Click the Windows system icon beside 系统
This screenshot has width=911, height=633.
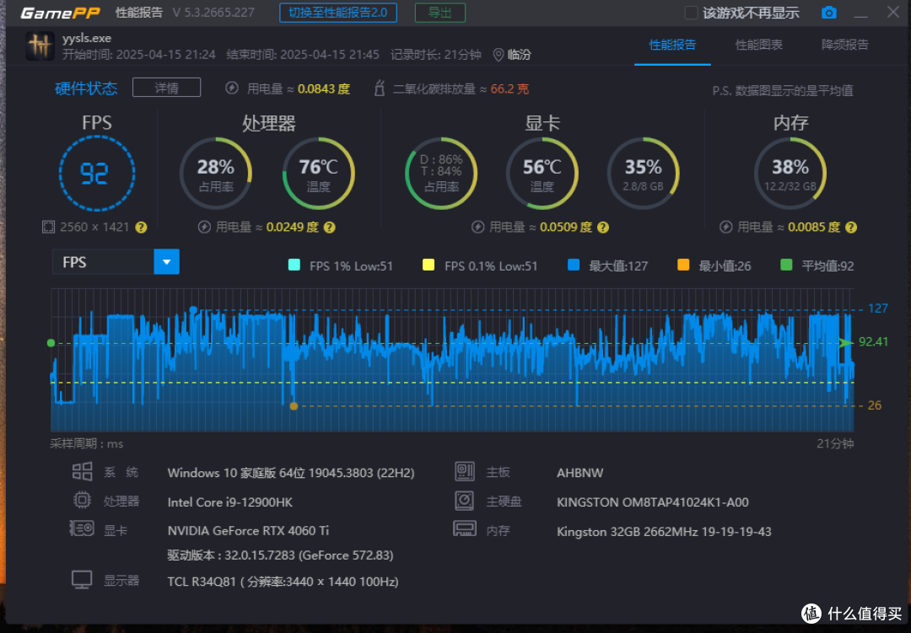coord(82,471)
